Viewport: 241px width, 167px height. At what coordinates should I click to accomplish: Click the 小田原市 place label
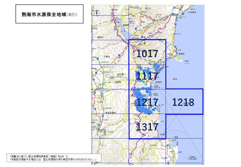[192, 12]
